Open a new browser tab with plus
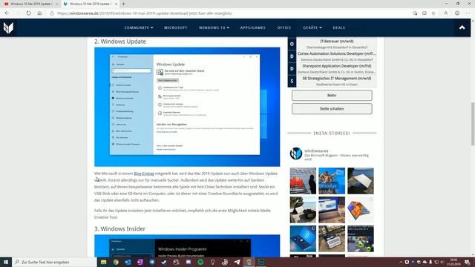Screen dimensions: 475x267 pos(123,4)
